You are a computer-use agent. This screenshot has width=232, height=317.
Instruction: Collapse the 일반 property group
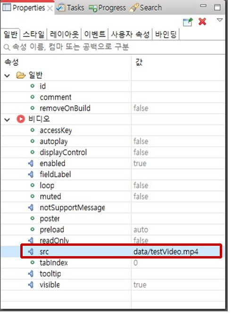pos(7,76)
